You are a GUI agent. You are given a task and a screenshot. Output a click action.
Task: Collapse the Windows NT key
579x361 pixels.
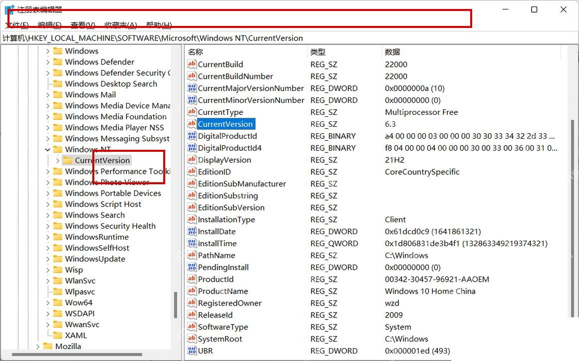click(47, 150)
